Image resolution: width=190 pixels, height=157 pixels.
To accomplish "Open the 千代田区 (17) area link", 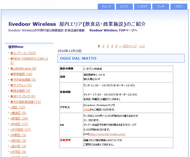I will coord(20,130).
